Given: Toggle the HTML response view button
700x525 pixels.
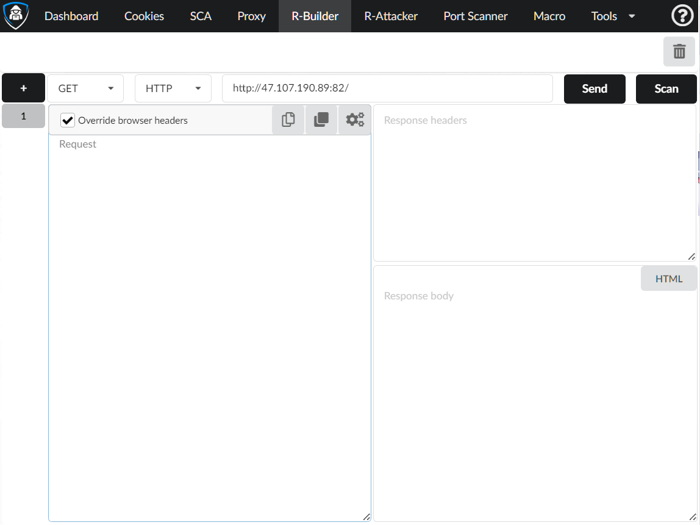Looking at the screenshot, I should (668, 279).
